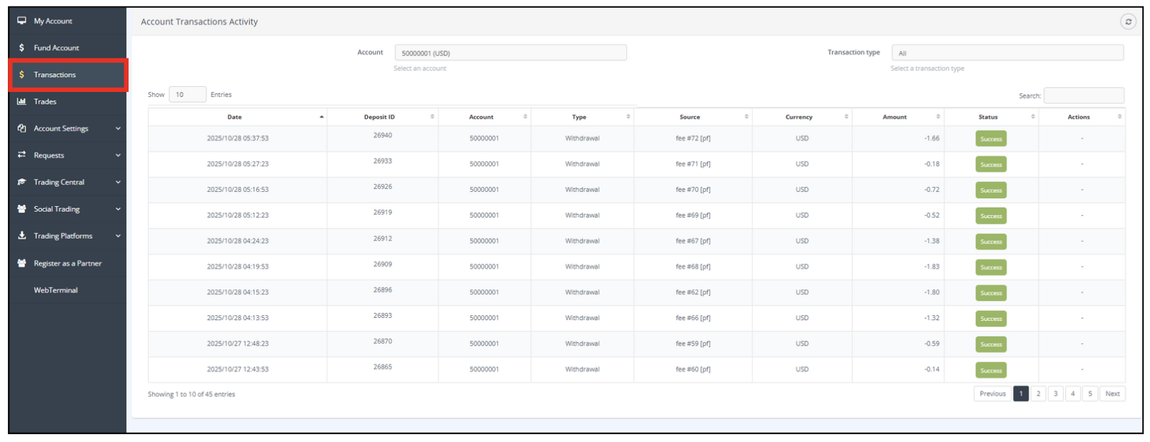Click the Register as a Partner icon
The height and width of the screenshot is (442, 1150).
tap(22, 263)
